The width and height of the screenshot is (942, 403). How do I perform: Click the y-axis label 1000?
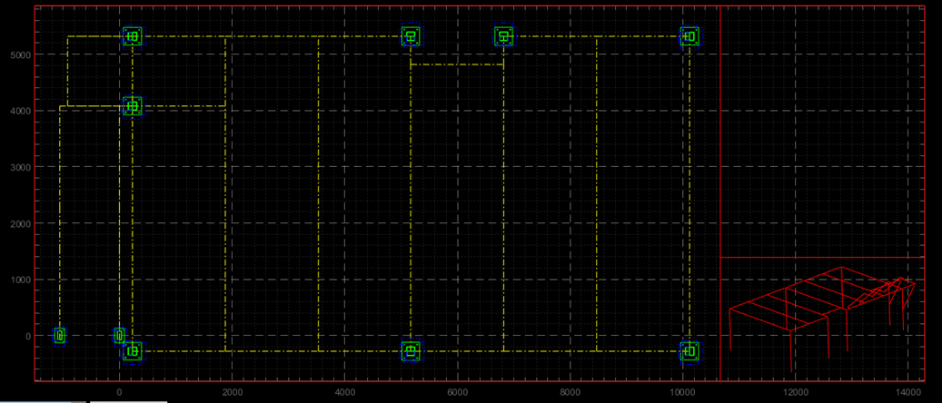coord(19,280)
